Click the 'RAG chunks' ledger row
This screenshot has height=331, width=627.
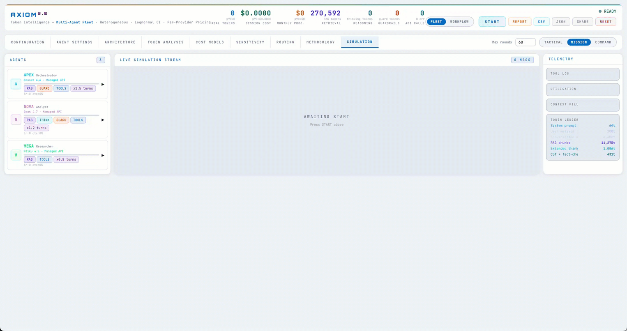point(583,143)
